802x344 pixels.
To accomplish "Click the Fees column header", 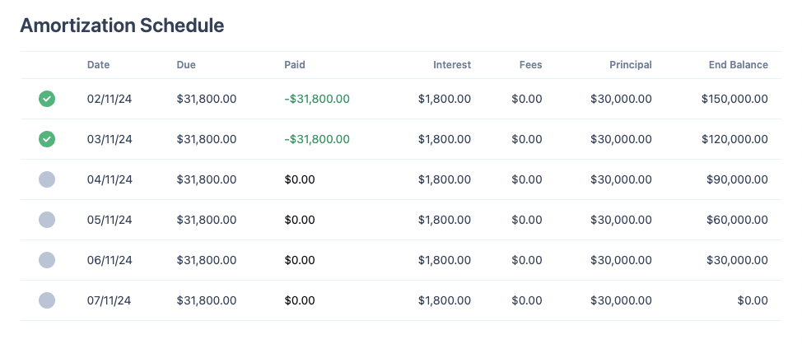I will [531, 65].
